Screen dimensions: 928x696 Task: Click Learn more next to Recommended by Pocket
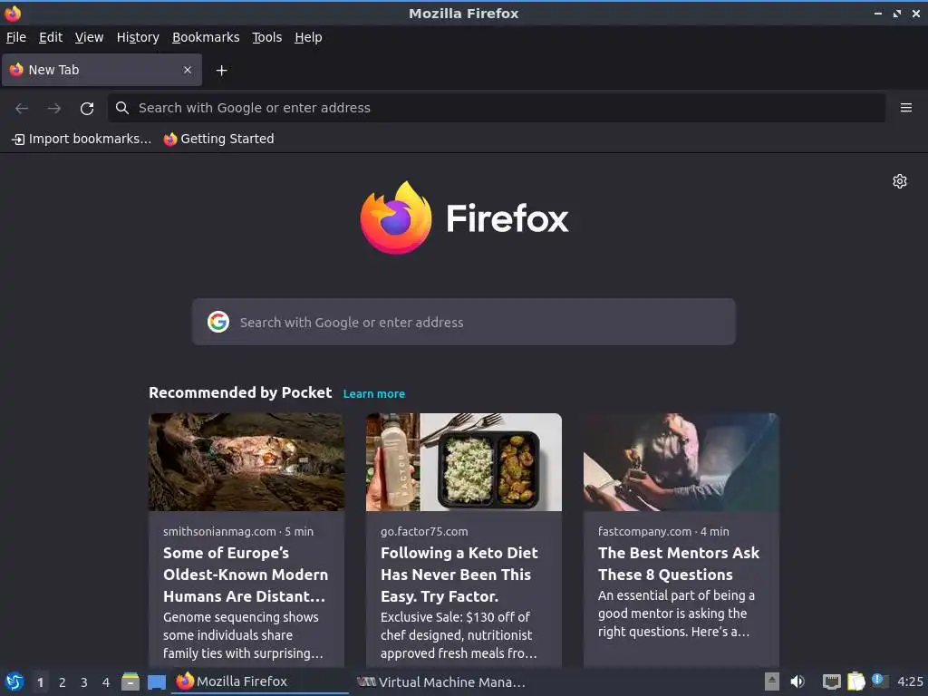pyautogui.click(x=374, y=393)
